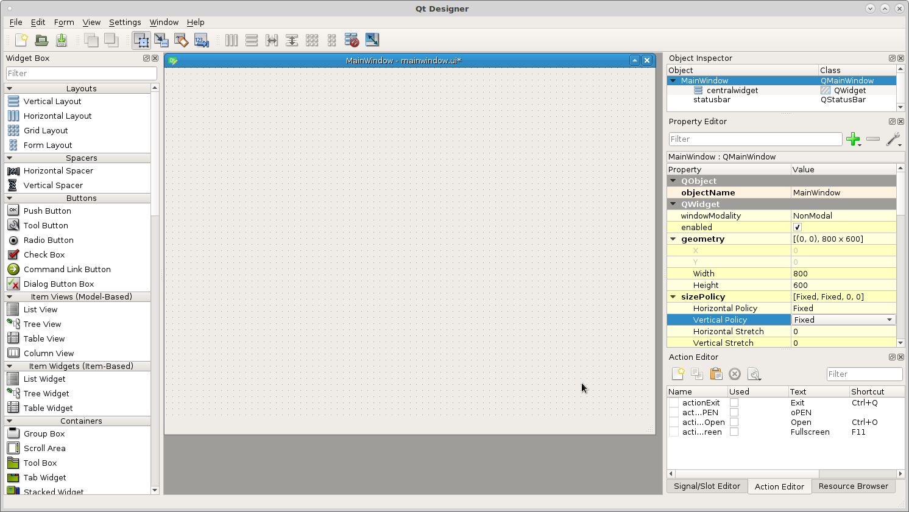Image resolution: width=909 pixels, height=512 pixels.
Task: Switch to the Signal/Slot Editor tab
Action: pyautogui.click(x=707, y=486)
